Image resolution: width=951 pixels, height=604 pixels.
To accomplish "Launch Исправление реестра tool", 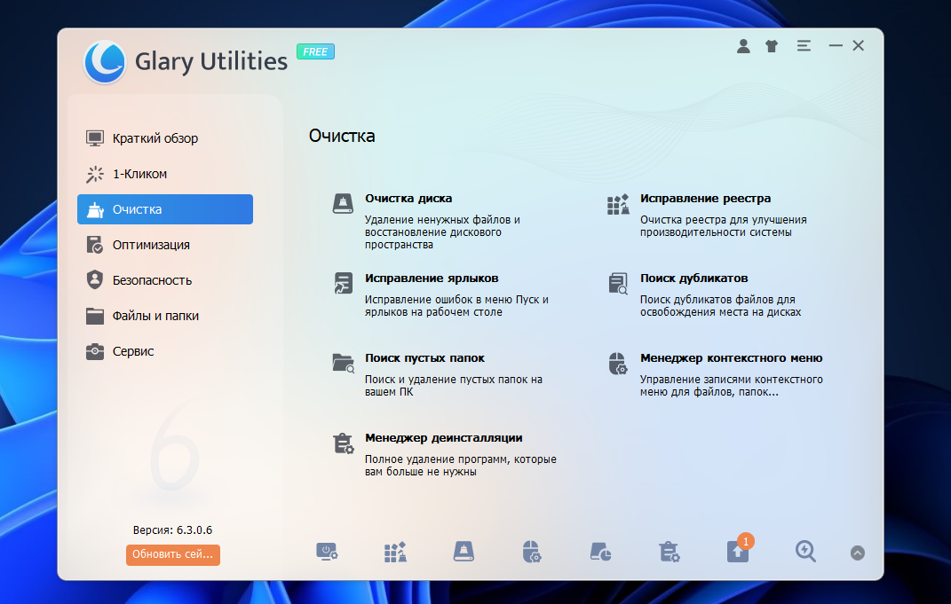I will pos(705,198).
